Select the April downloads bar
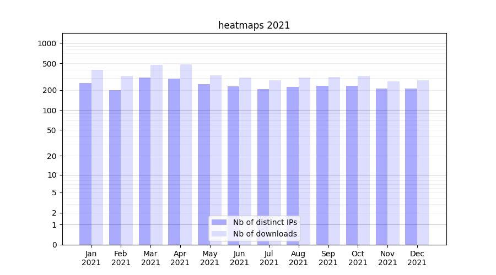This screenshot has width=496, height=275. click(x=186, y=155)
